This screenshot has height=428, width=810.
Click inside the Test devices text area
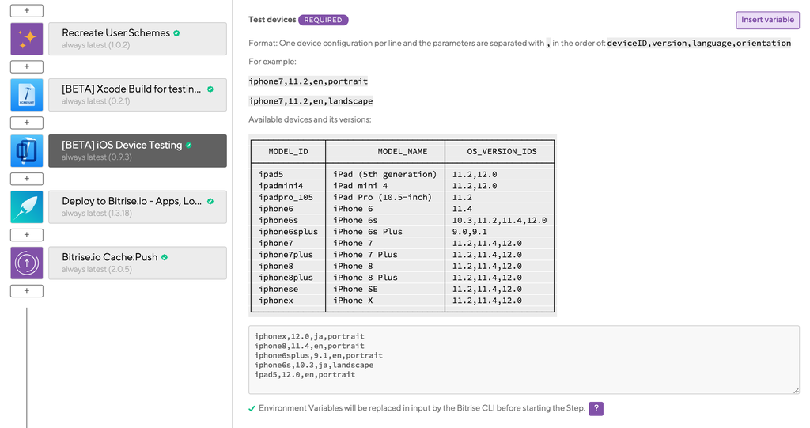pos(524,360)
